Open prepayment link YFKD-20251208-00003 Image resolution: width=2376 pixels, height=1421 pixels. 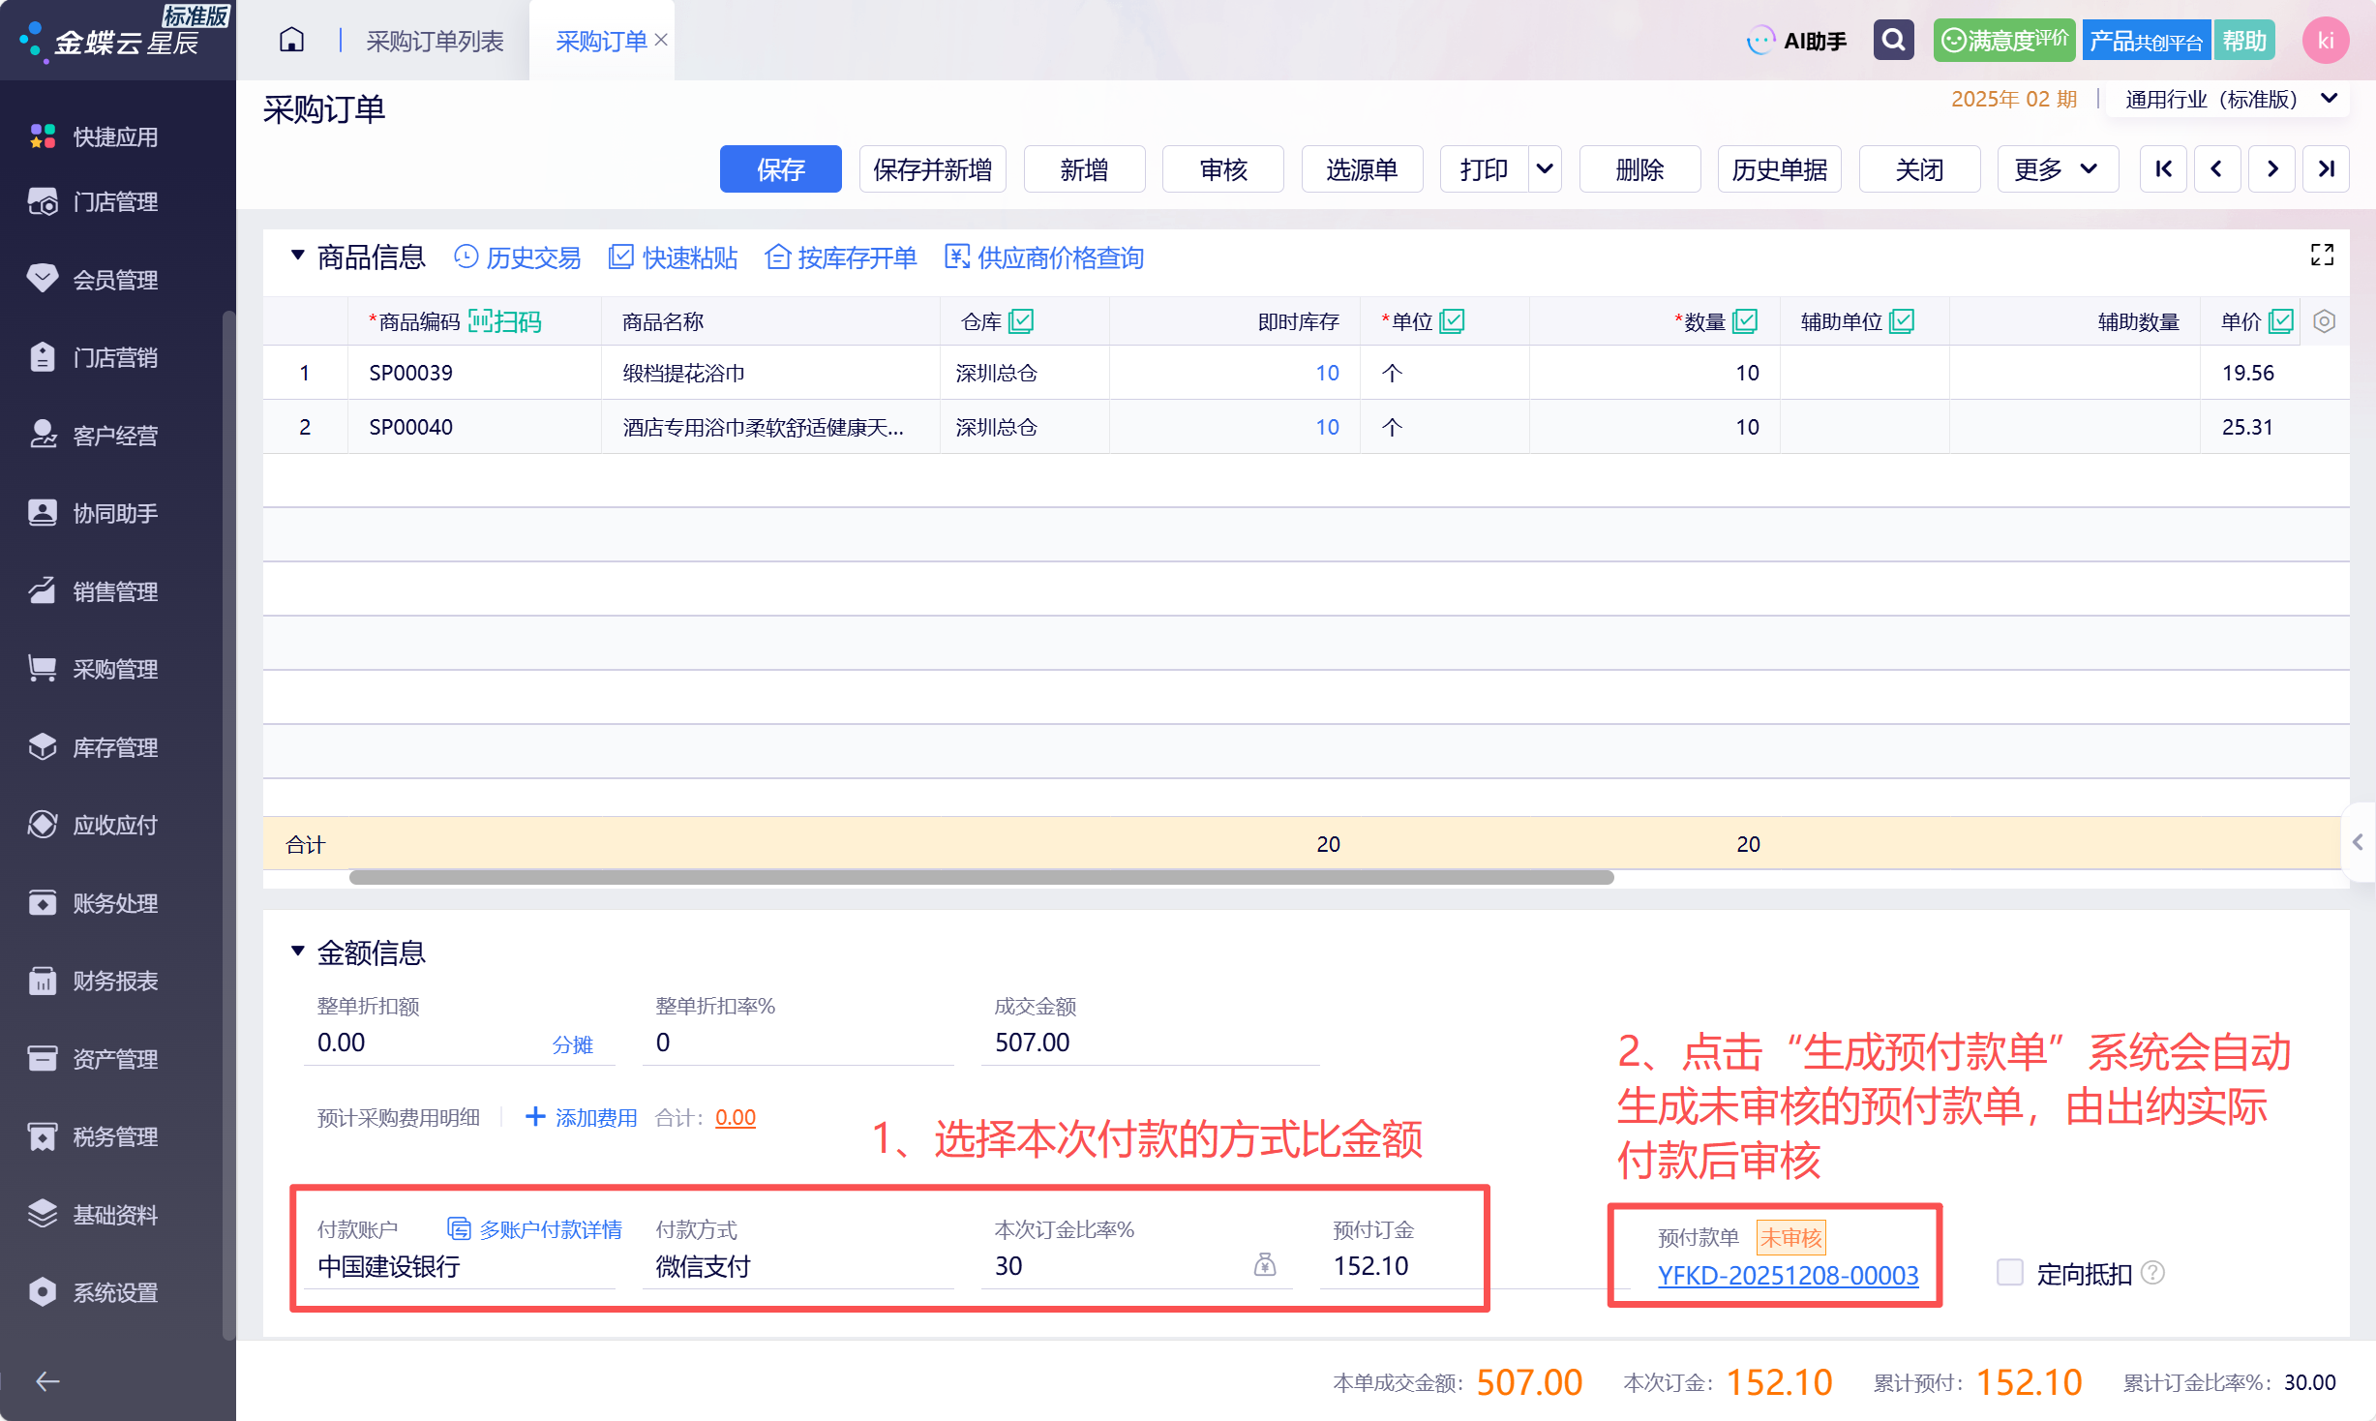(x=1788, y=1275)
